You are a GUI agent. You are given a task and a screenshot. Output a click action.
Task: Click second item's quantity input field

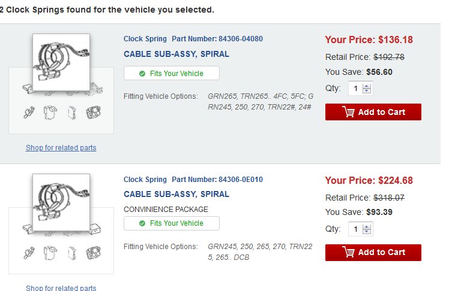pyautogui.click(x=355, y=229)
